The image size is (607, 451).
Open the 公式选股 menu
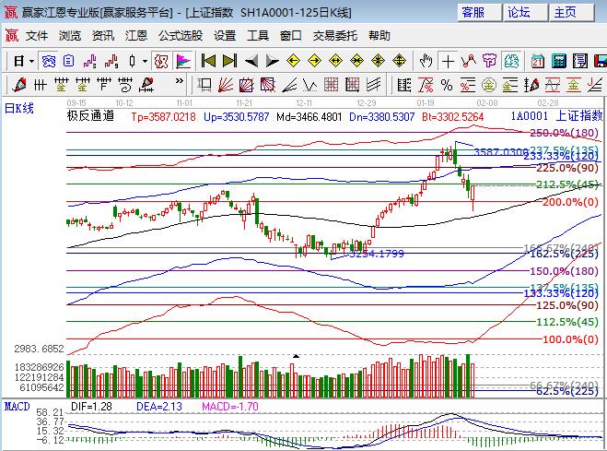coord(181,35)
